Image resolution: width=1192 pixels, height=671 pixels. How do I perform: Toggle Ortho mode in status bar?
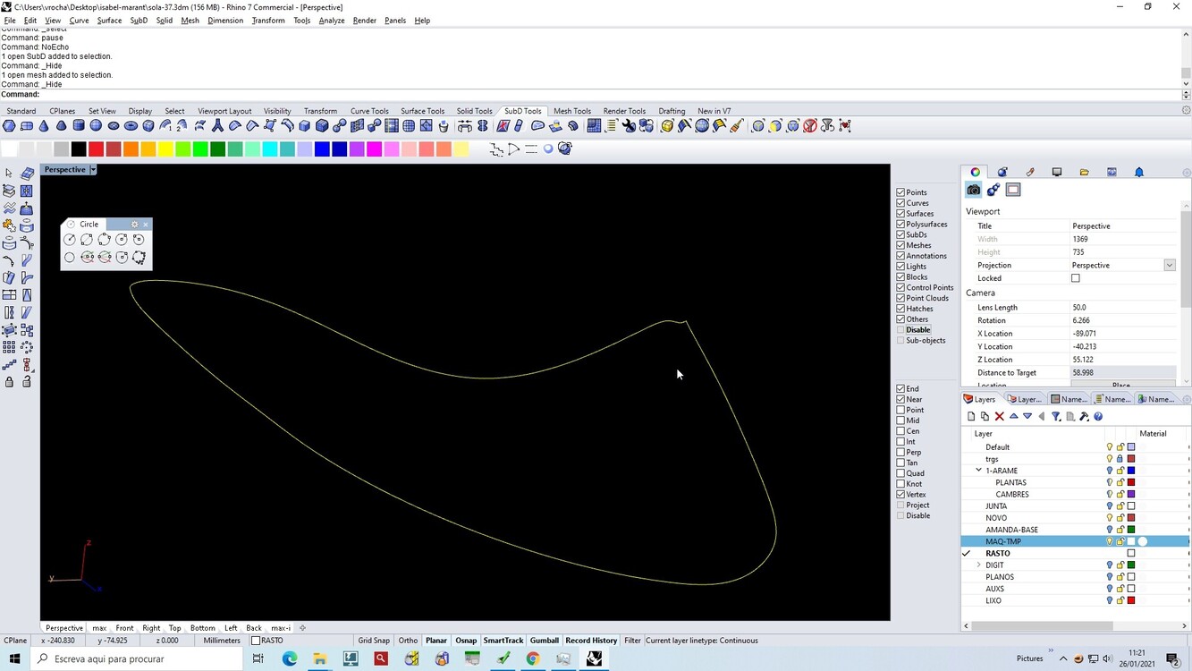[408, 641]
